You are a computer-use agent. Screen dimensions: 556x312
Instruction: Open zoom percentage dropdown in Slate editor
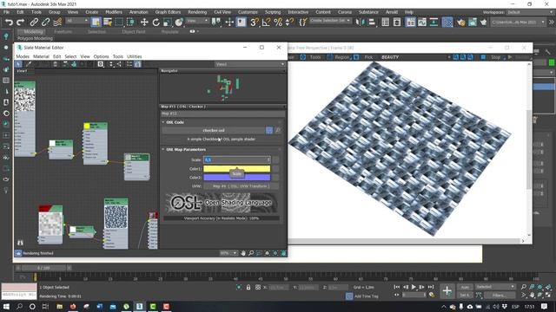[228, 253]
